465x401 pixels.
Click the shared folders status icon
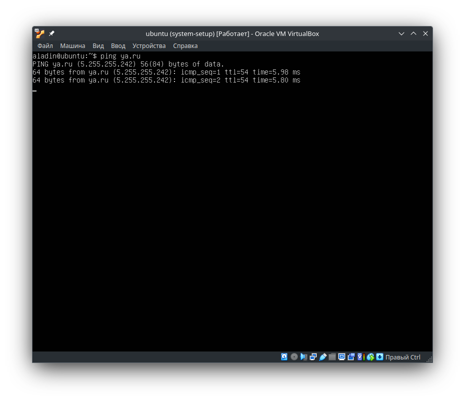332,356
